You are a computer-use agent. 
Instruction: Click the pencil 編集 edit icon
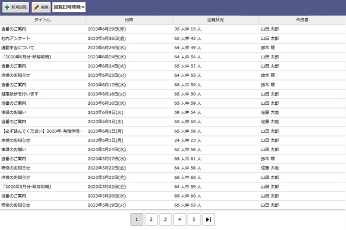[x=36, y=7]
